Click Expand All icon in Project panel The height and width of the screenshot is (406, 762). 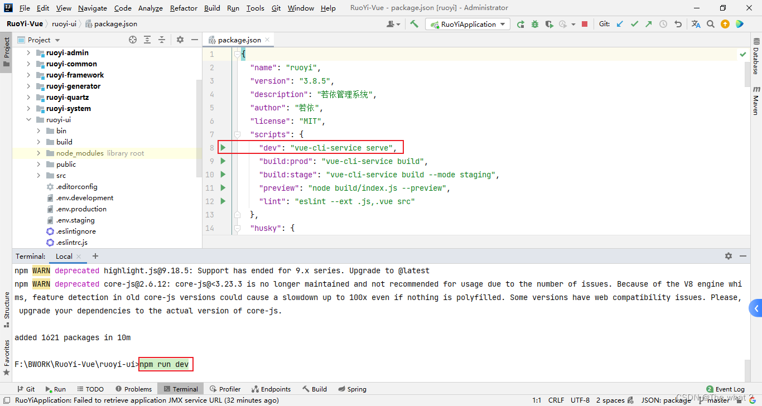tap(147, 40)
